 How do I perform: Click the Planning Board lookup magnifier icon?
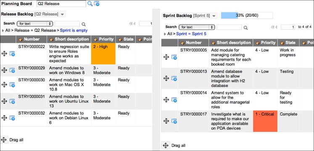coord(90,4)
